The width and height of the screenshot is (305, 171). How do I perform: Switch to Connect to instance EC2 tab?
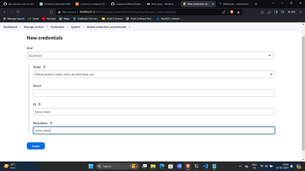coord(91,4)
